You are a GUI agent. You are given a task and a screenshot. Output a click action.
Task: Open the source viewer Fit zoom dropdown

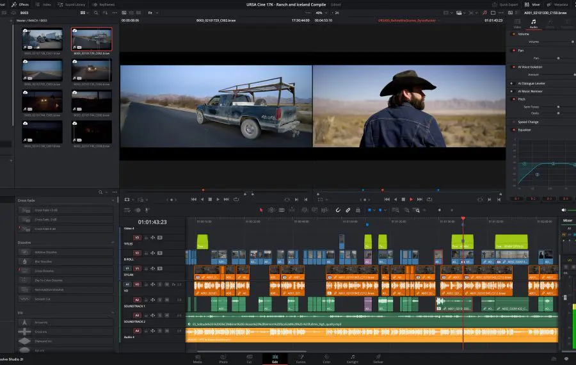pos(153,12)
